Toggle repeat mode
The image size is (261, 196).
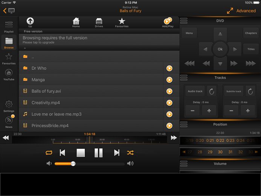tap(49, 153)
